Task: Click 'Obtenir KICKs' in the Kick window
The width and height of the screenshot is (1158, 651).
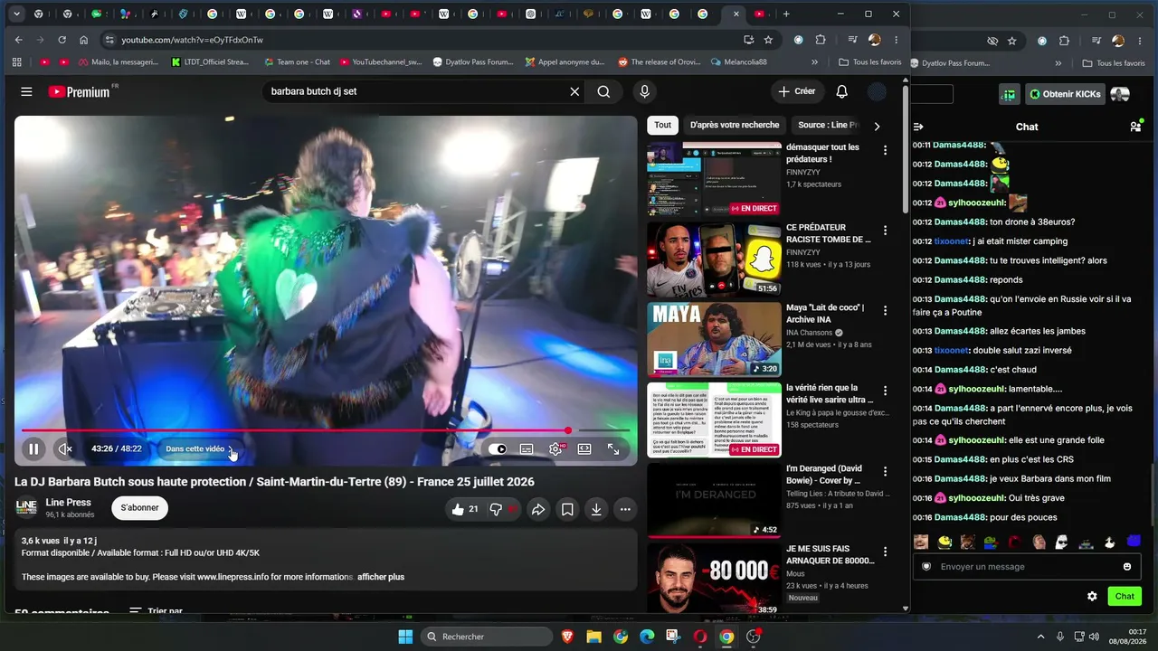Action: [1065, 94]
